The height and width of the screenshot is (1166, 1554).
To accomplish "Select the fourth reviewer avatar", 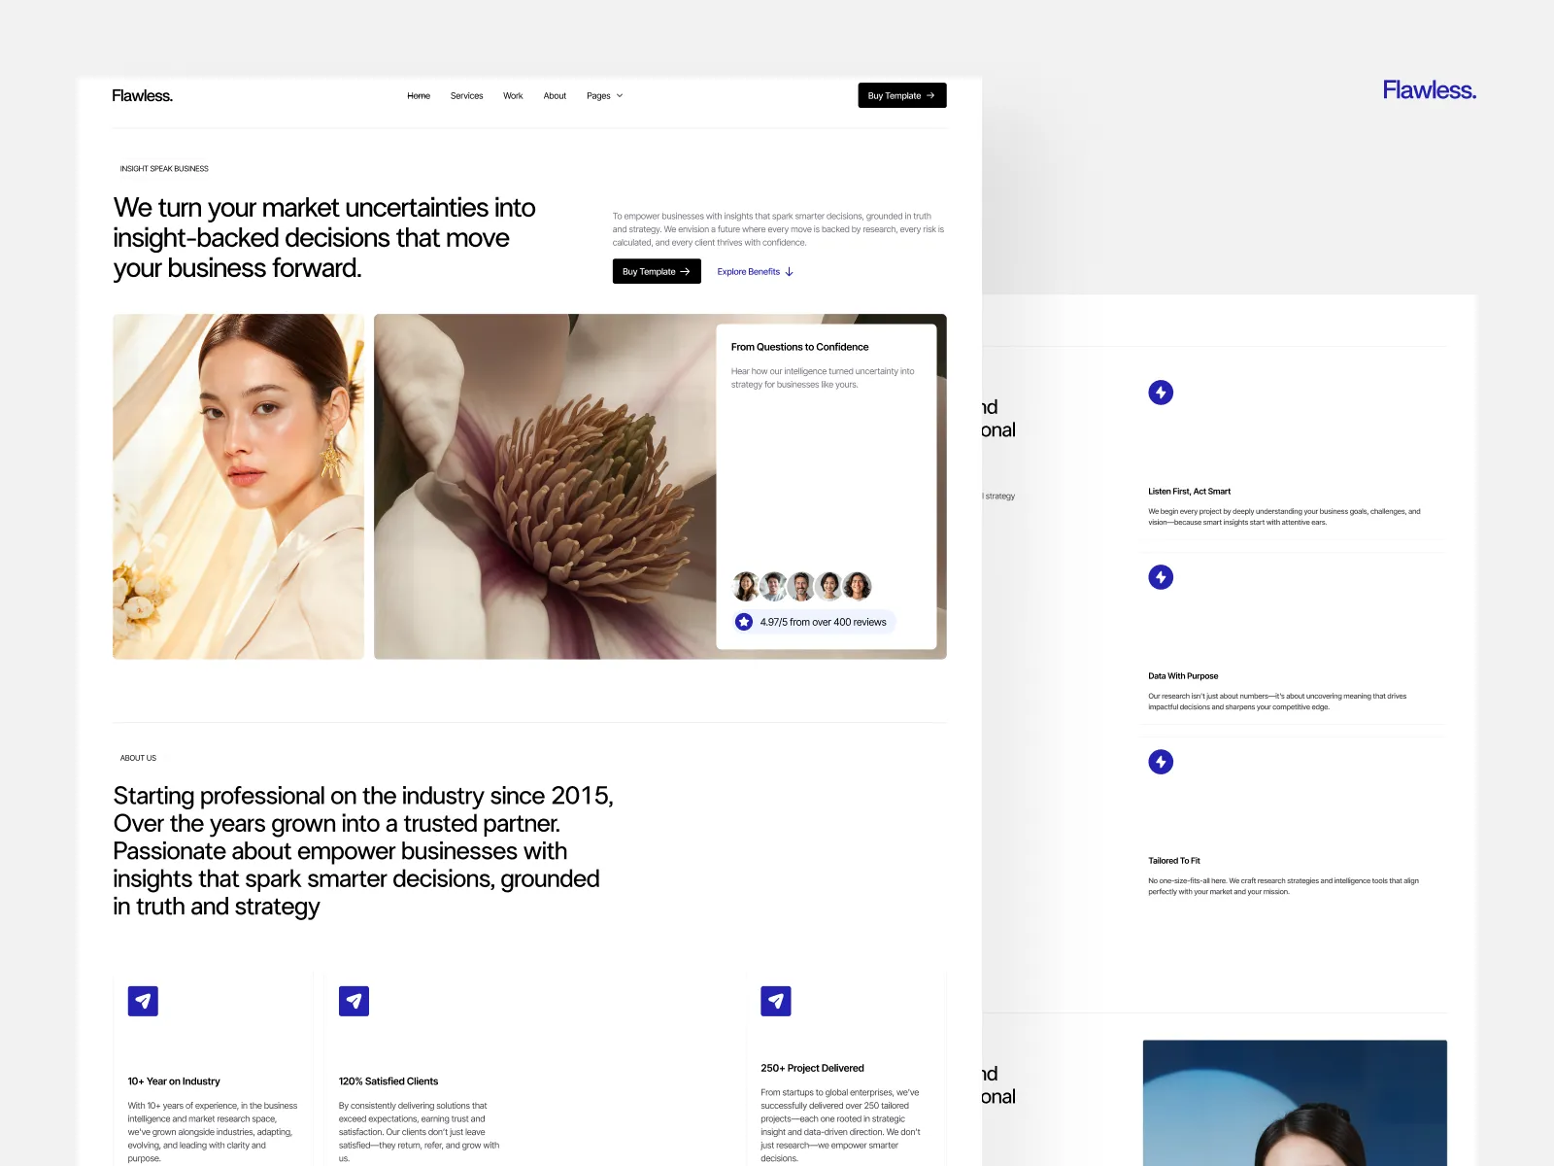I will click(828, 586).
